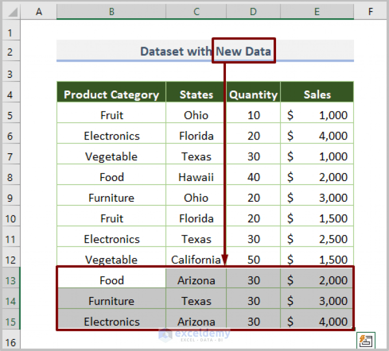This screenshot has height=351, width=389.
Task: Select the '$ 2,000' sales cell in row 13
Action: (x=317, y=278)
